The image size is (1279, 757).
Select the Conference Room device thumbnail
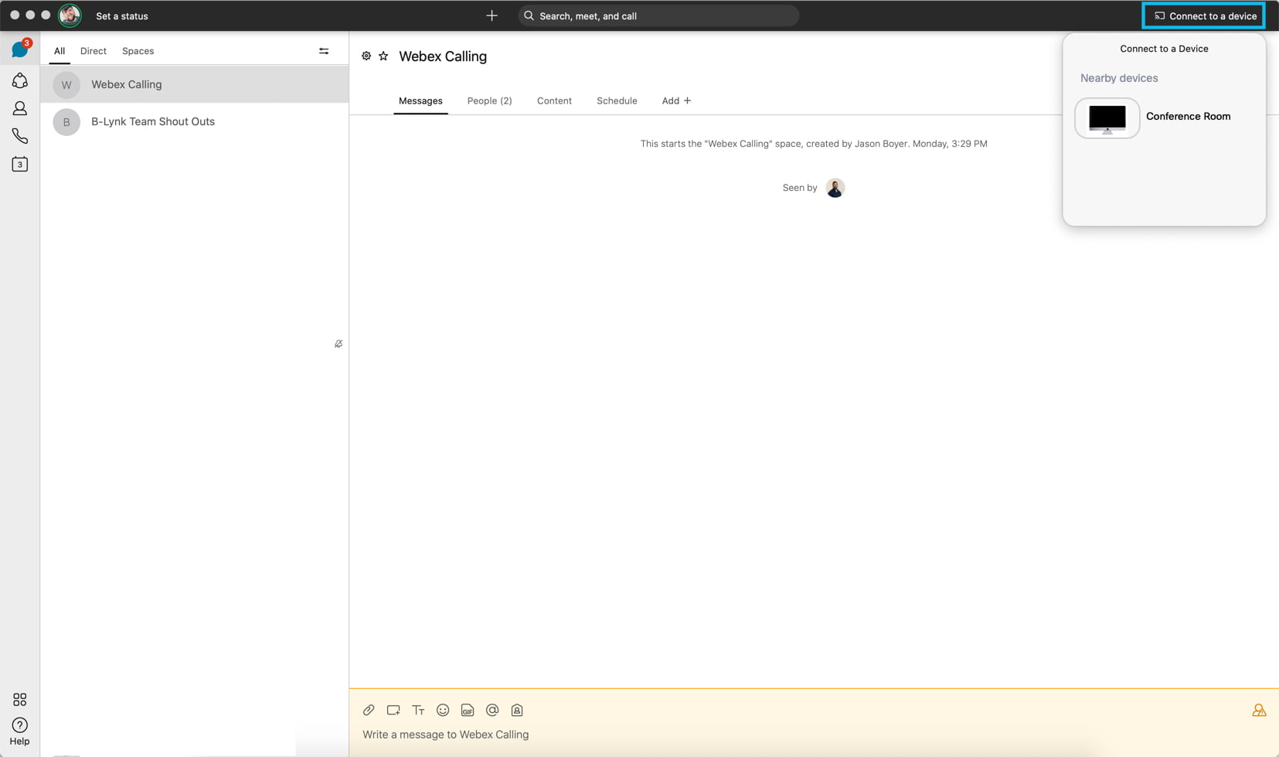[x=1107, y=117]
